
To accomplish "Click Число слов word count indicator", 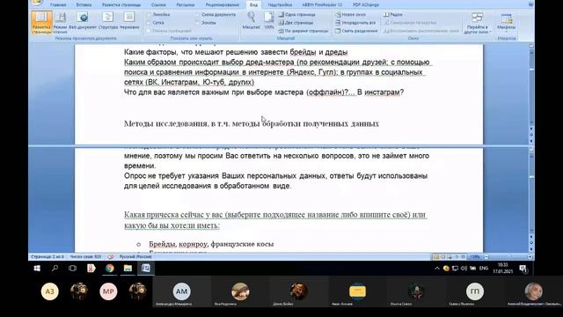I will pyautogui.click(x=85, y=257).
